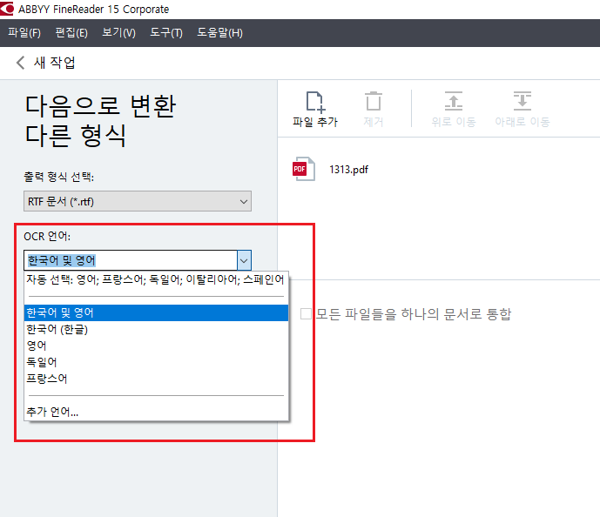Select the 1313.pdf file icon
Viewport: 600px width, 517px height.
303,169
